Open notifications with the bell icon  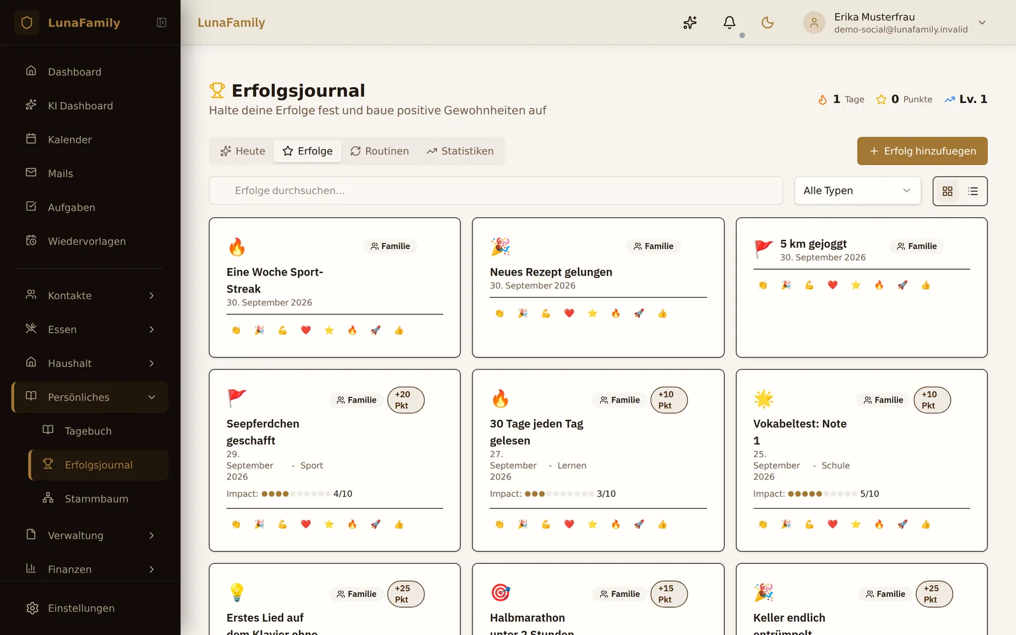click(730, 23)
